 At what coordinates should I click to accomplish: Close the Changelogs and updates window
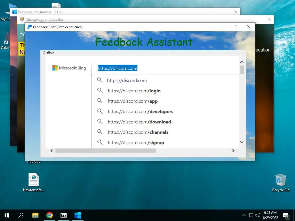tap(269, 19)
